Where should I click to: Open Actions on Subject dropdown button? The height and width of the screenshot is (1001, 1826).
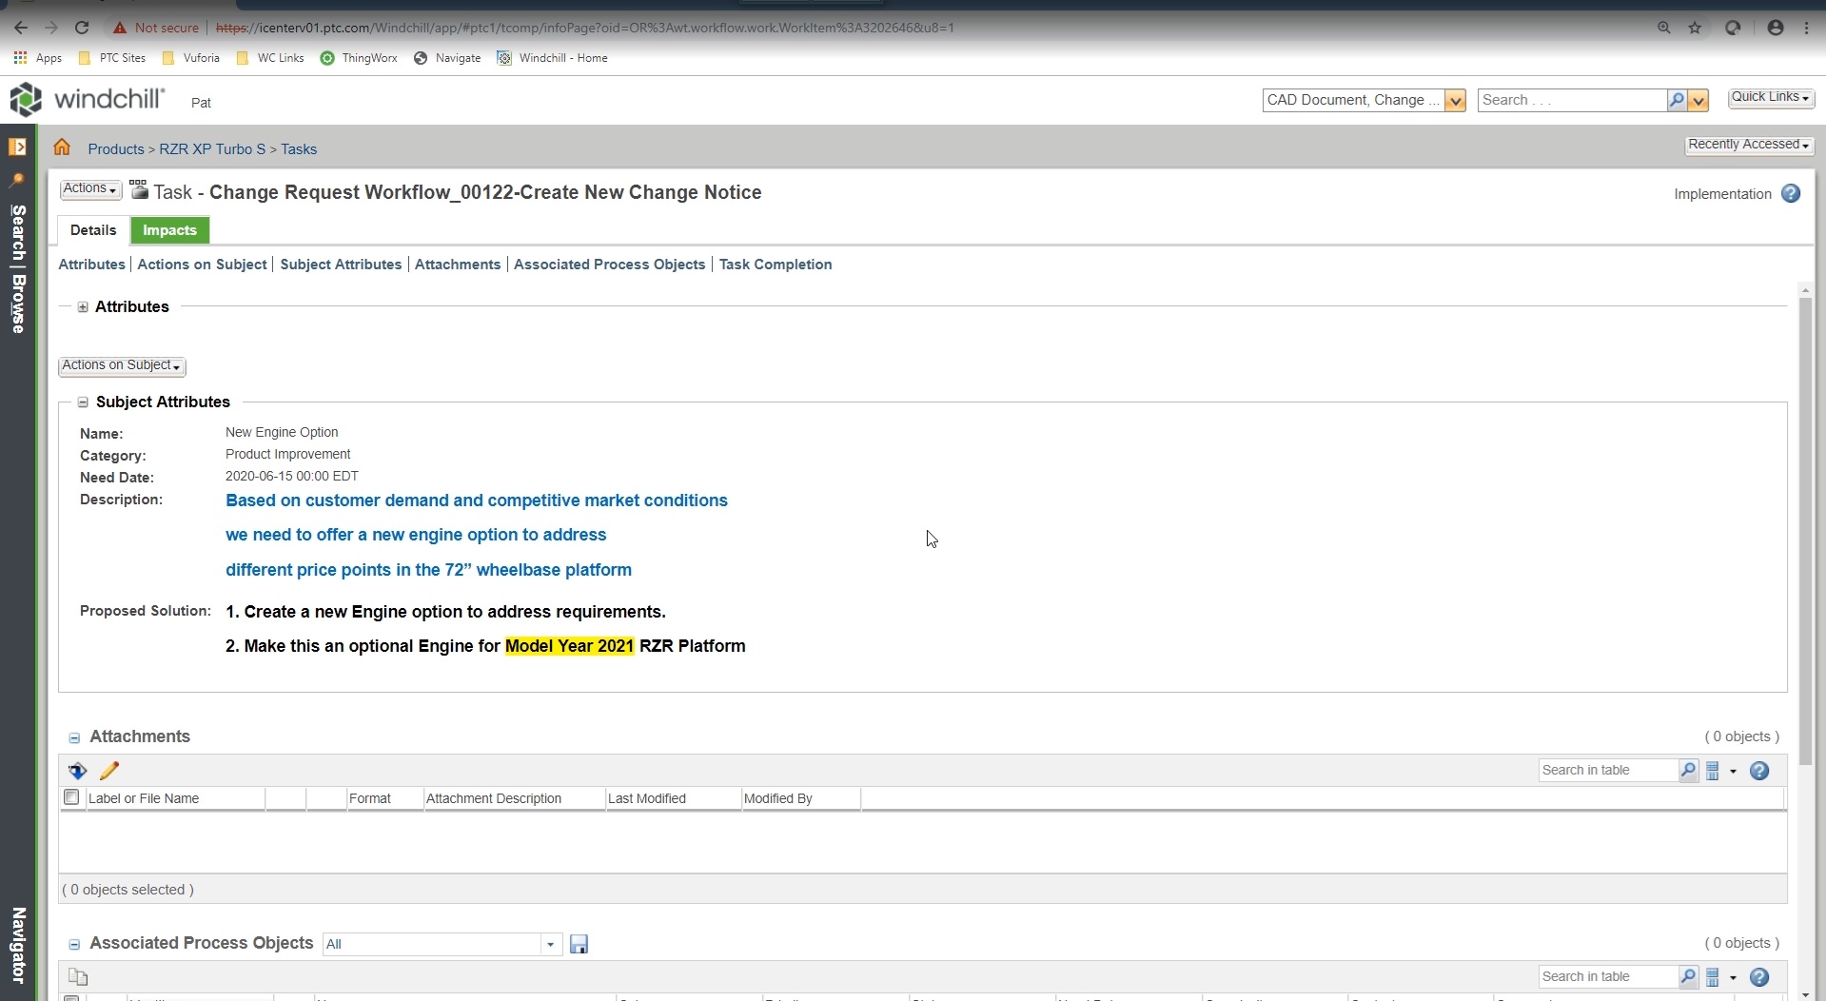click(122, 366)
